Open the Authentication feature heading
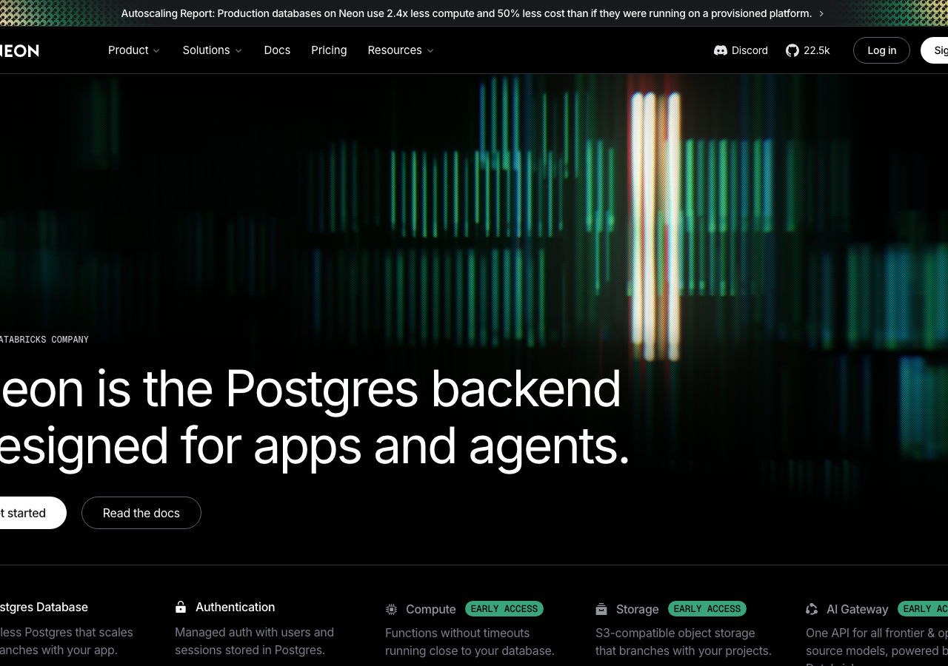The image size is (948, 666). (235, 607)
